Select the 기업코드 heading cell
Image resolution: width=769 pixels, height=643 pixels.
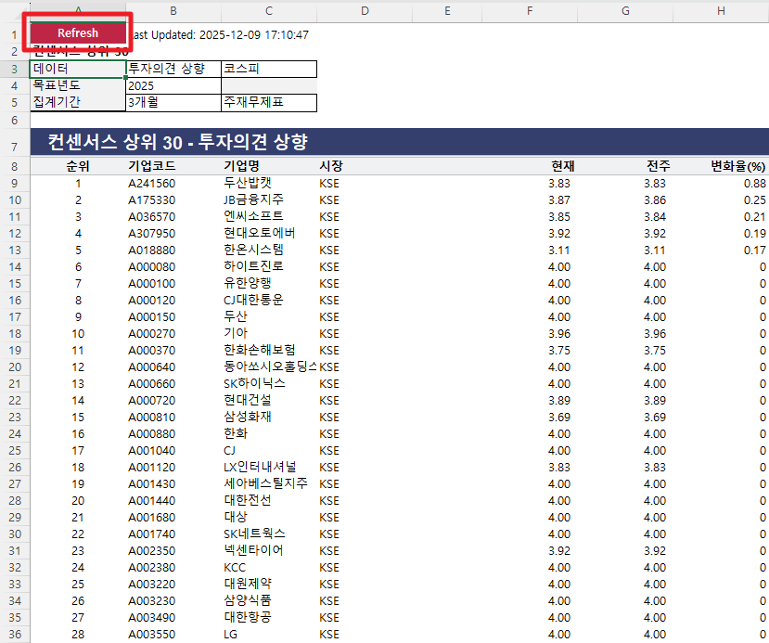click(152, 166)
